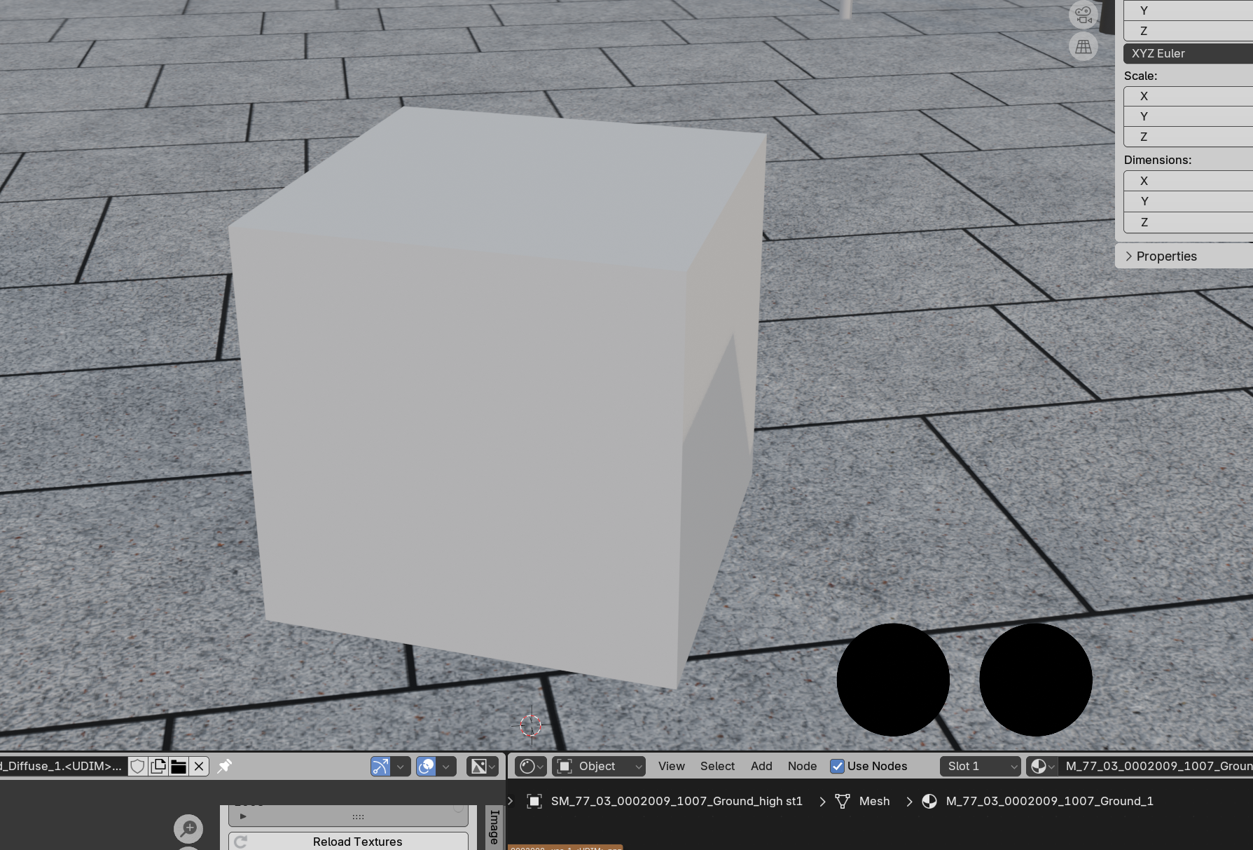This screenshot has width=1253, height=850.
Task: Open the node editor type dropdown
Action: point(530,766)
